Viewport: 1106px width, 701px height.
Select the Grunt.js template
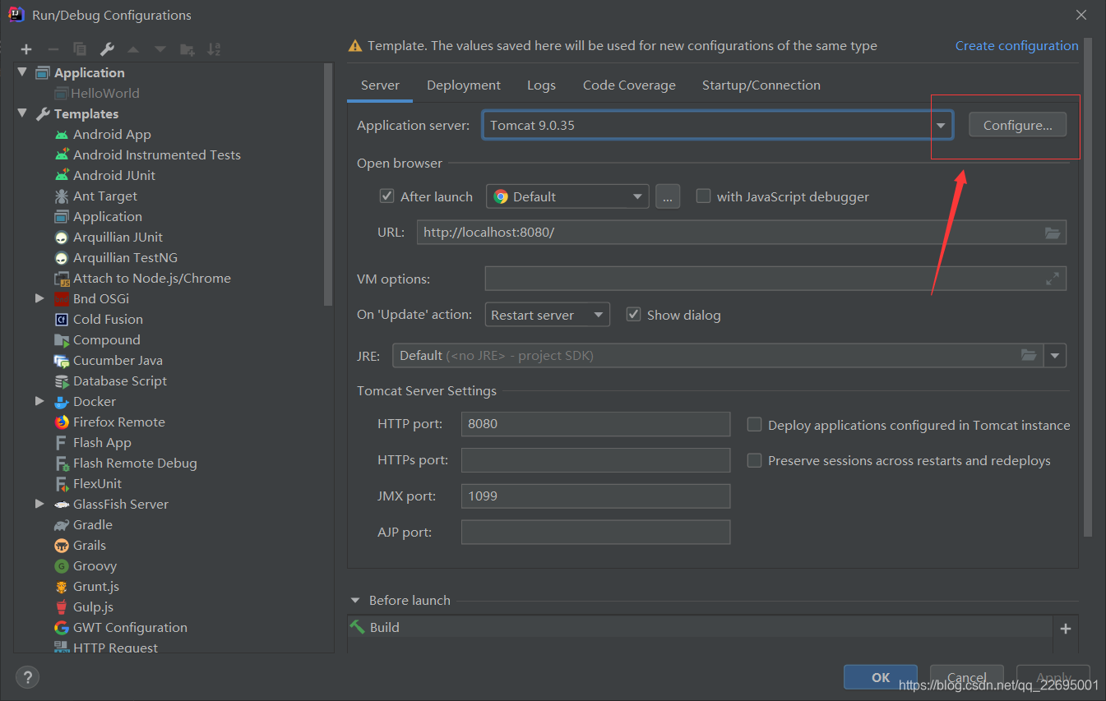95,586
